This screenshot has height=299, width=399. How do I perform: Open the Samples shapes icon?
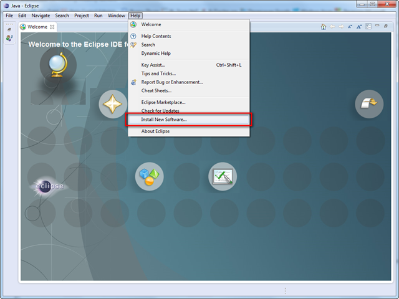coord(150,176)
